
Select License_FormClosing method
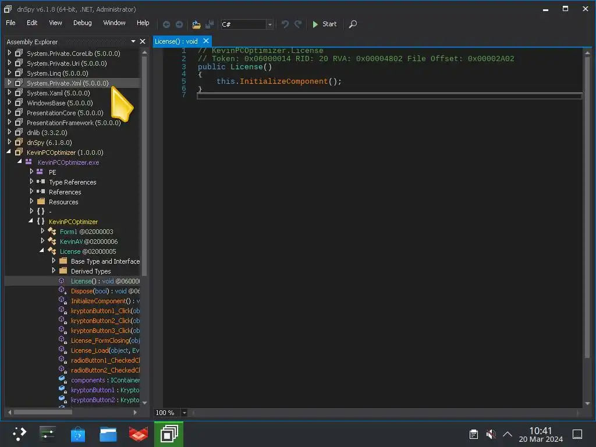pos(105,340)
